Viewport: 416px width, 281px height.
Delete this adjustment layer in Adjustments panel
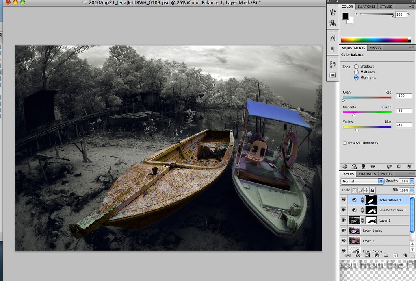pos(409,166)
